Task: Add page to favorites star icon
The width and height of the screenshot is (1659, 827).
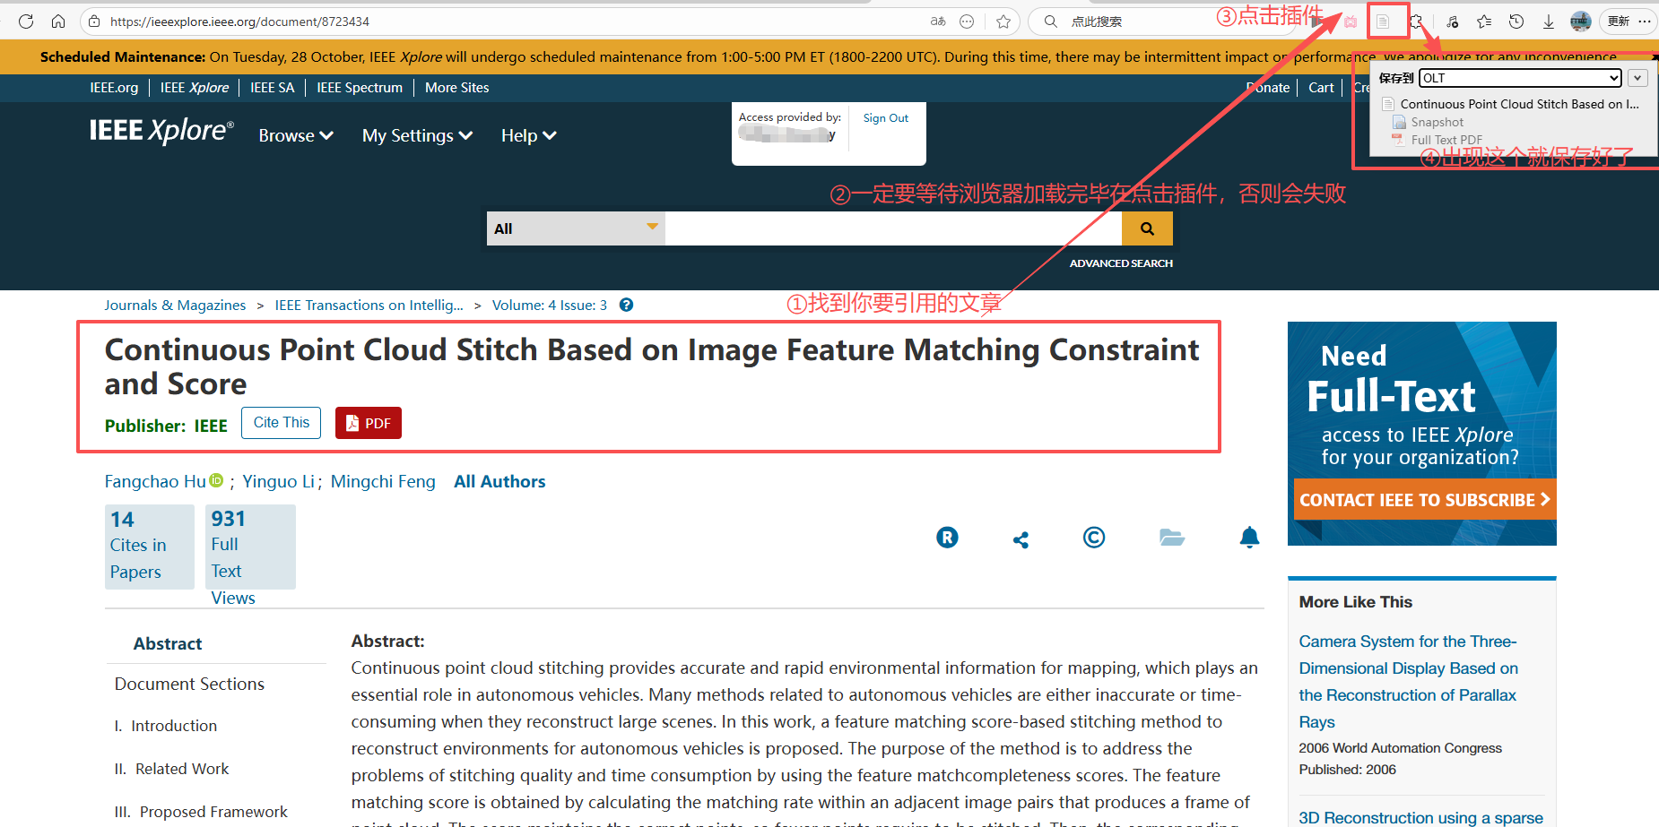Action: 1003,22
